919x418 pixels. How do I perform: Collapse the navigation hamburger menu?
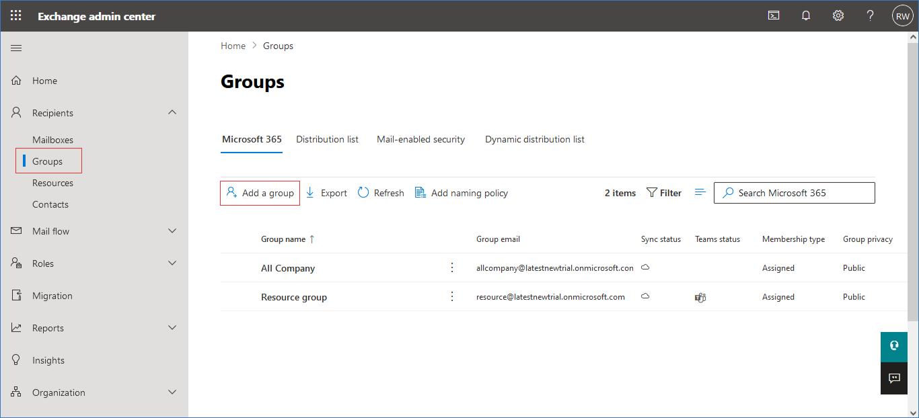click(16, 48)
